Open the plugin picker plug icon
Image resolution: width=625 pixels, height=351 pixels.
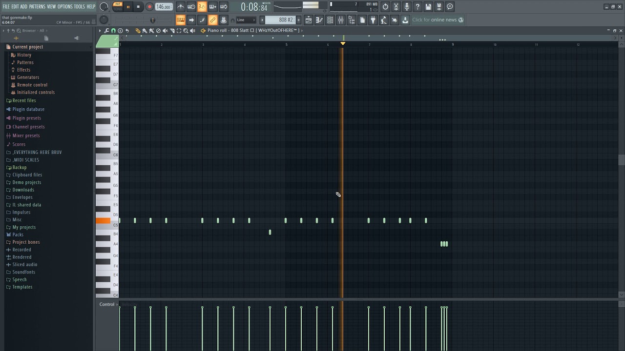(373, 20)
